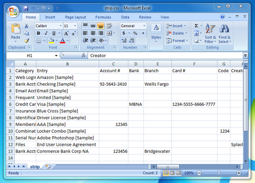Switch to the Page Layout tab

[x=76, y=17]
